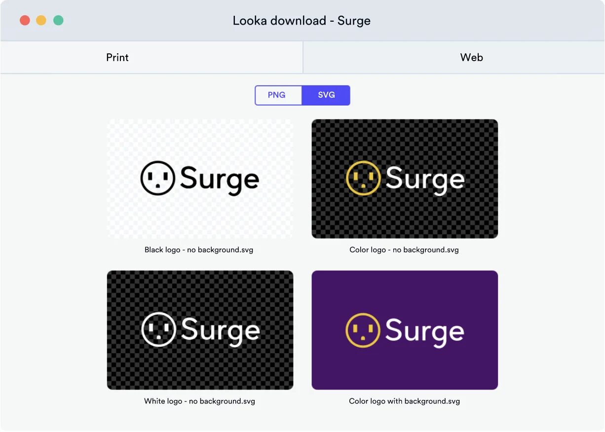Click the 'Black logo - no background.svg' filename
The image size is (605, 432).
(199, 250)
